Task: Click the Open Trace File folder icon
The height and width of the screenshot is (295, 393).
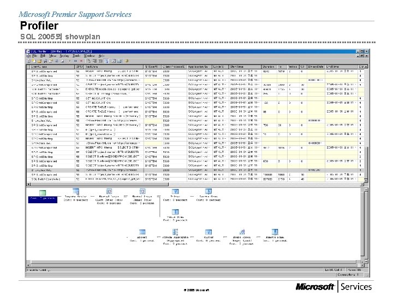Action: coord(40,61)
